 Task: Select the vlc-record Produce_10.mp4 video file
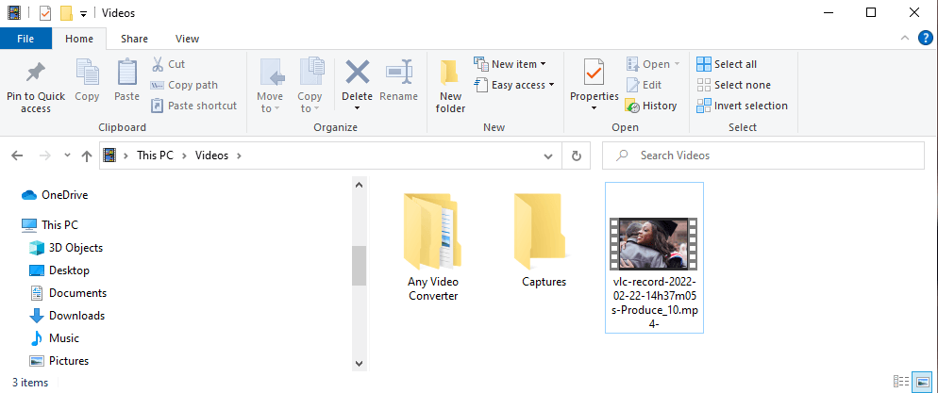[x=655, y=257]
